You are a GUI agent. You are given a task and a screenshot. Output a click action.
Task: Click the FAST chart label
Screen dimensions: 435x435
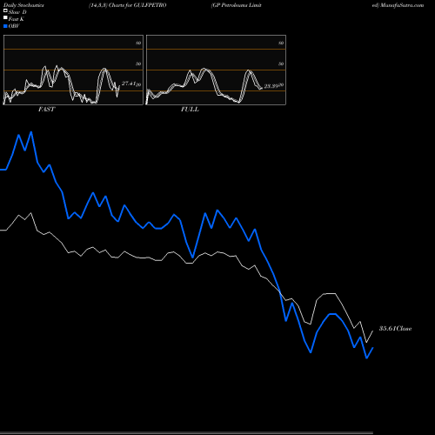click(x=46, y=110)
